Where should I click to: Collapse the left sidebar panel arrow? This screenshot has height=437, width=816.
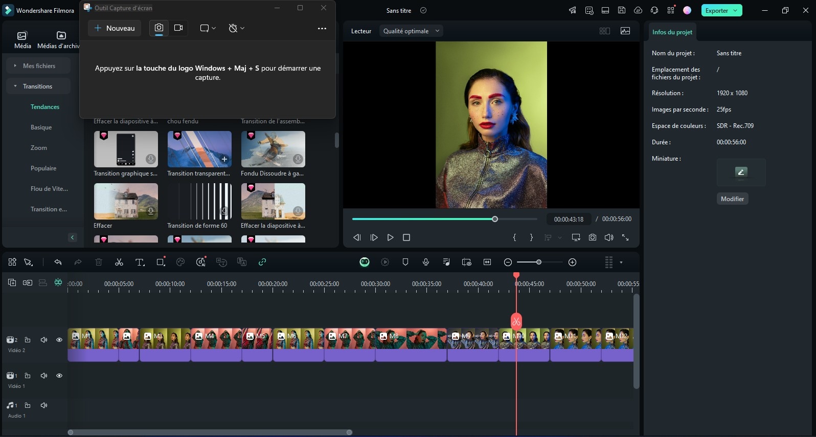click(73, 237)
